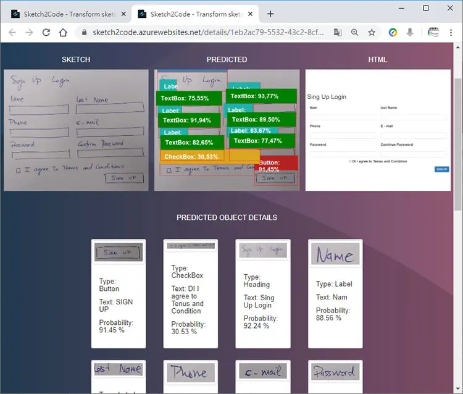Open a new tab with the plus button
463x394 pixels.
coord(270,14)
